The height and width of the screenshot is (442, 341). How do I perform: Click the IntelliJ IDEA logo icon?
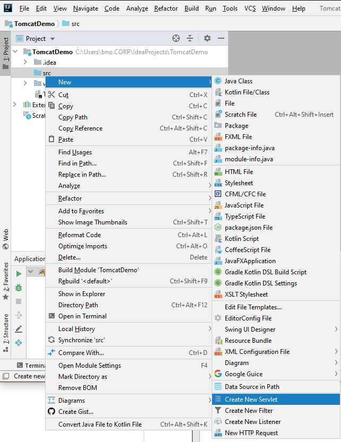point(7,7)
